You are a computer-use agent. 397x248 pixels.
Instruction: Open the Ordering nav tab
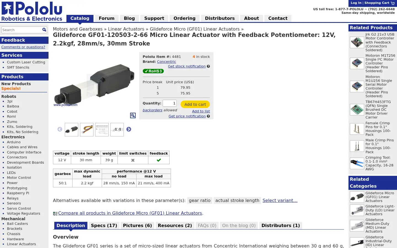coord(184,18)
